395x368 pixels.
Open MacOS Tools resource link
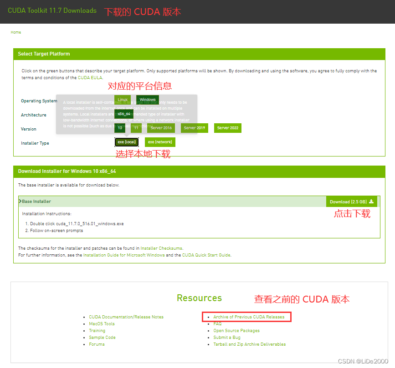tap(102, 324)
